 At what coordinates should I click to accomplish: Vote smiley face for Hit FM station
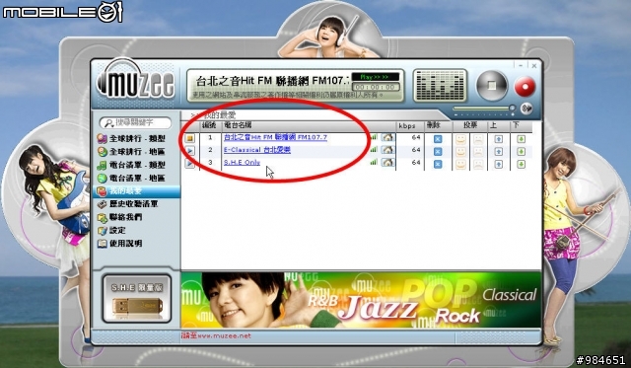pyautogui.click(x=460, y=139)
